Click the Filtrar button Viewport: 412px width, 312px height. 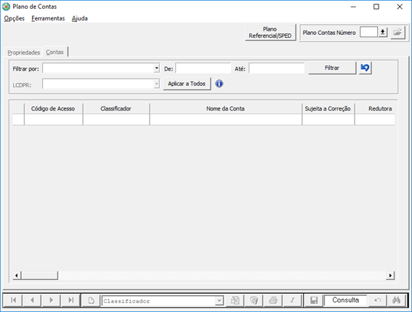point(332,68)
